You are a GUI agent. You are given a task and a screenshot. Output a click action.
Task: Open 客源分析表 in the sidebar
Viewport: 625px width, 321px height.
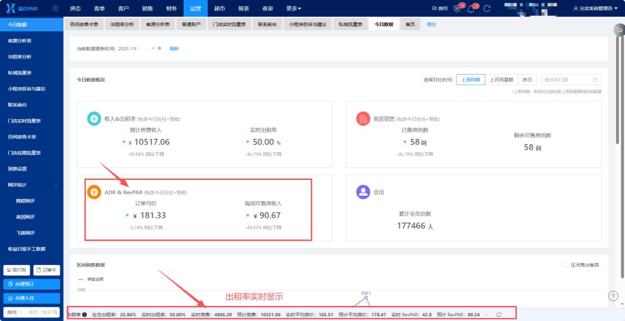(x=32, y=40)
